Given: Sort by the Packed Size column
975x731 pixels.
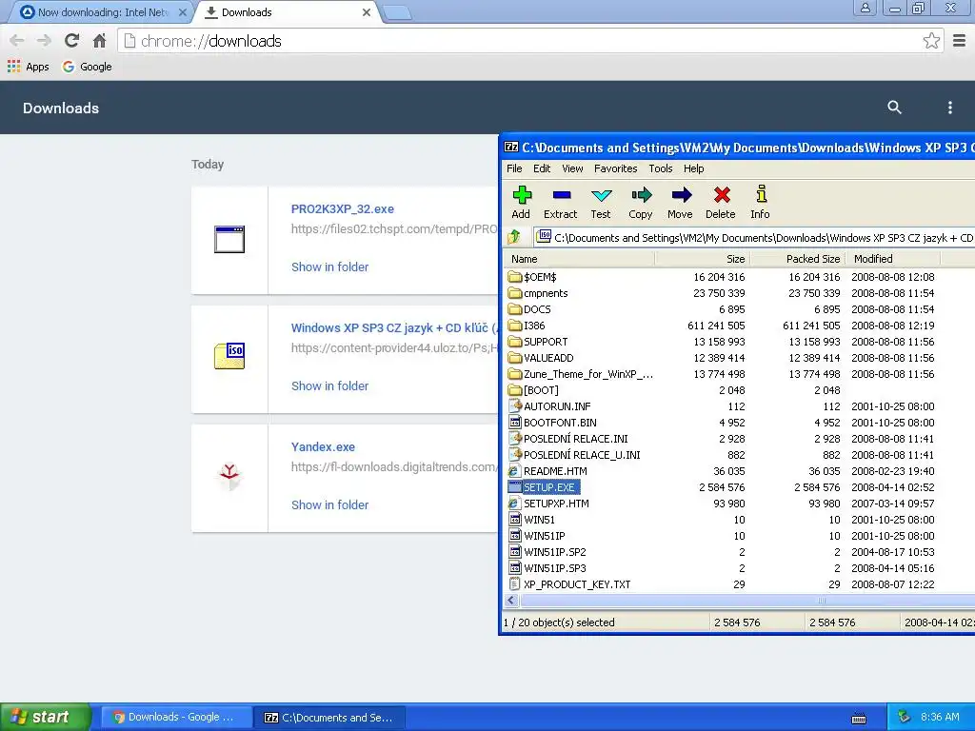Looking at the screenshot, I should [798, 259].
